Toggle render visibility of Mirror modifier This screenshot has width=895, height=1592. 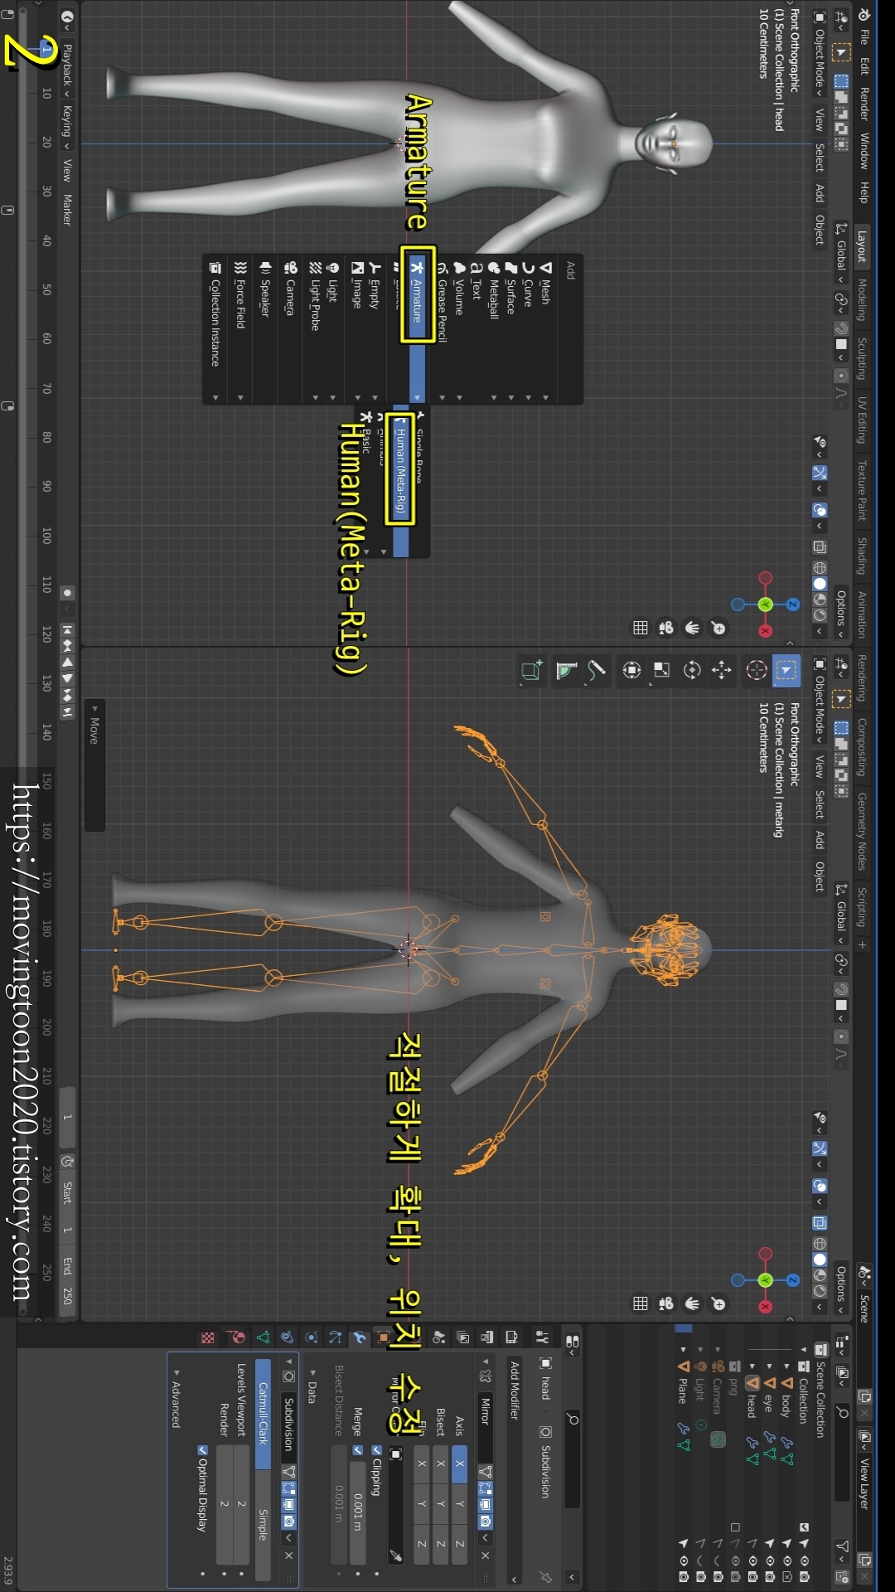[x=486, y=1522]
